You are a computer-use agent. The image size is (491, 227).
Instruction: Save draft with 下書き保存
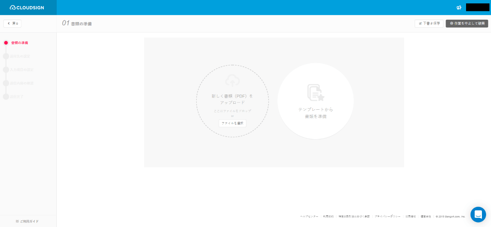pos(429,23)
